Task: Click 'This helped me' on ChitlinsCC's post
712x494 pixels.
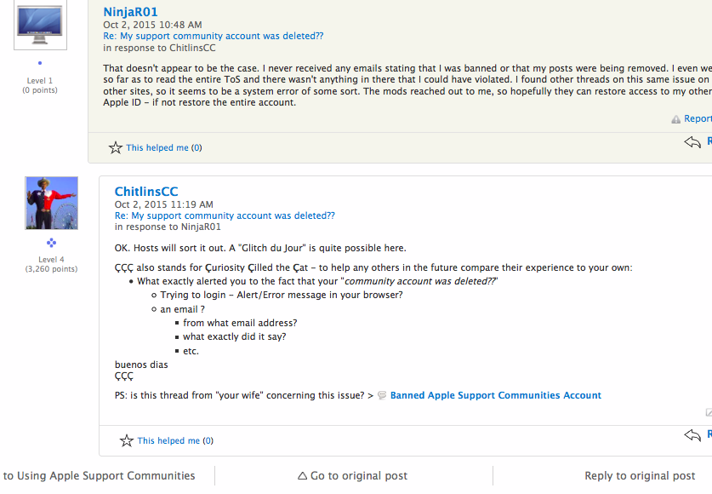Action: tap(168, 441)
